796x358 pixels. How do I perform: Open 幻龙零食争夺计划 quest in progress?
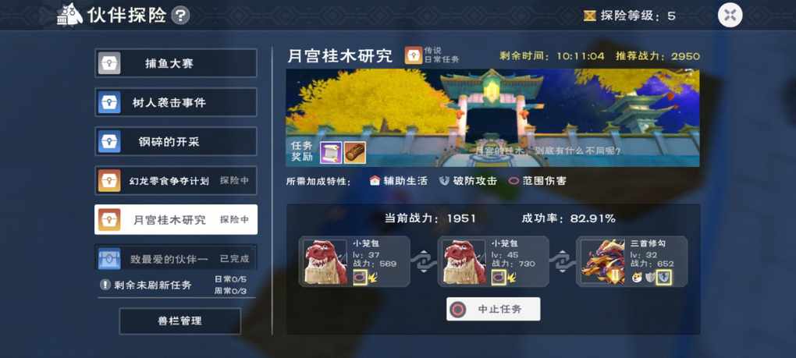click(176, 180)
